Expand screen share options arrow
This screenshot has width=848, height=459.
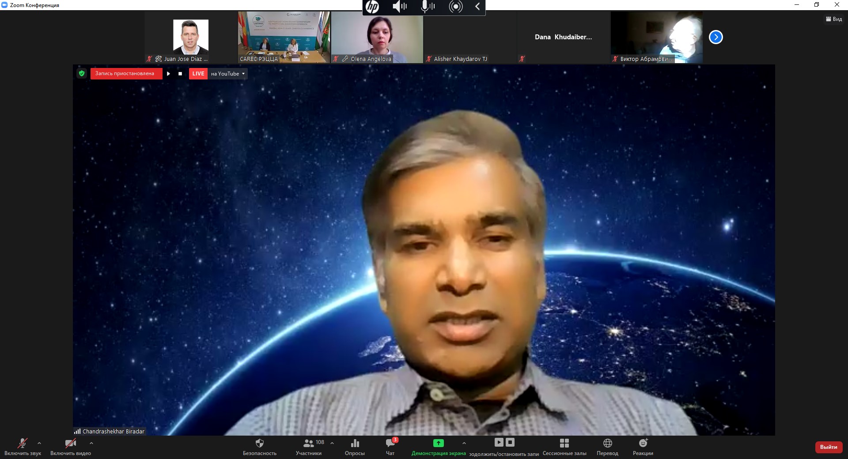click(x=464, y=443)
